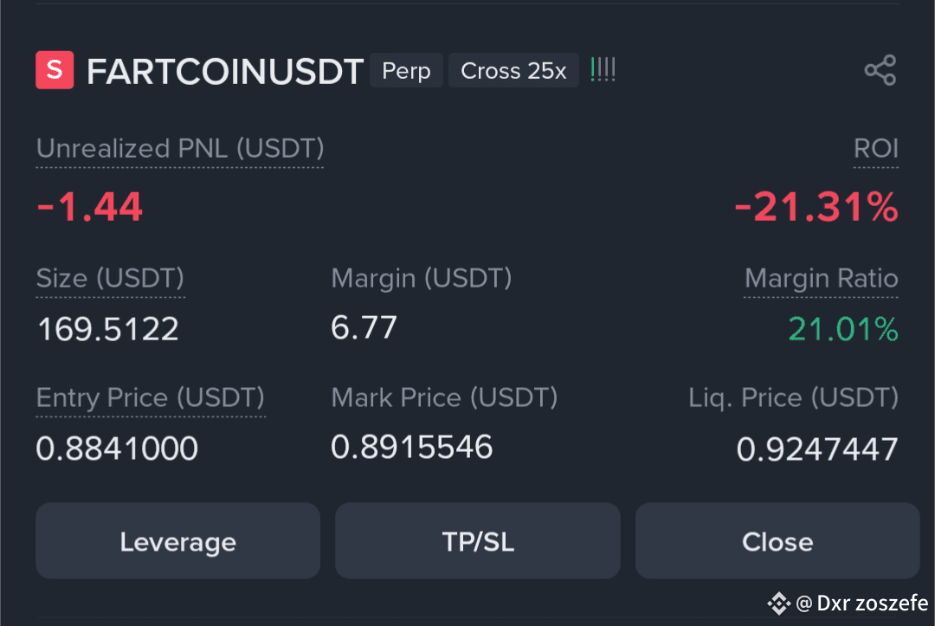Tap the Binance logo watermark
This screenshot has width=935, height=626.
click(x=778, y=603)
